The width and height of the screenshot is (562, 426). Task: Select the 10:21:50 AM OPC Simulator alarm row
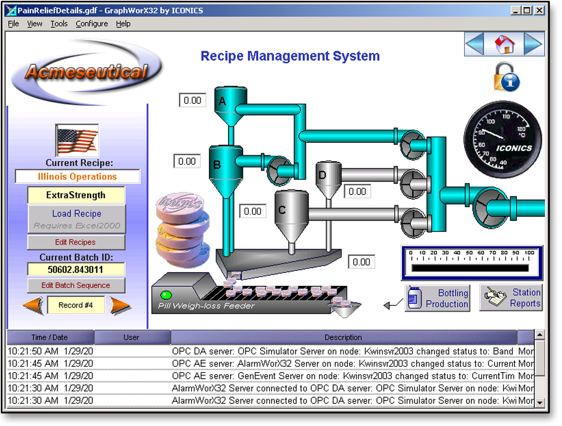[271, 351]
